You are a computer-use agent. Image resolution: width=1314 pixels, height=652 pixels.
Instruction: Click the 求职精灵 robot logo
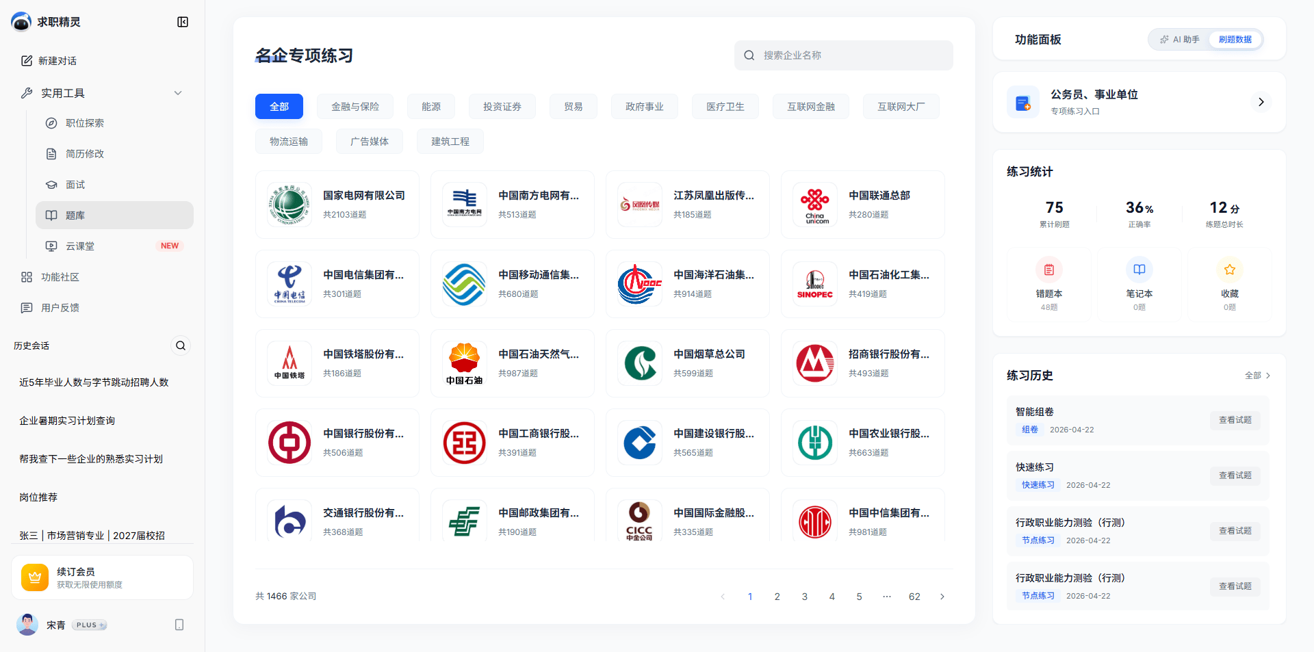click(x=21, y=22)
